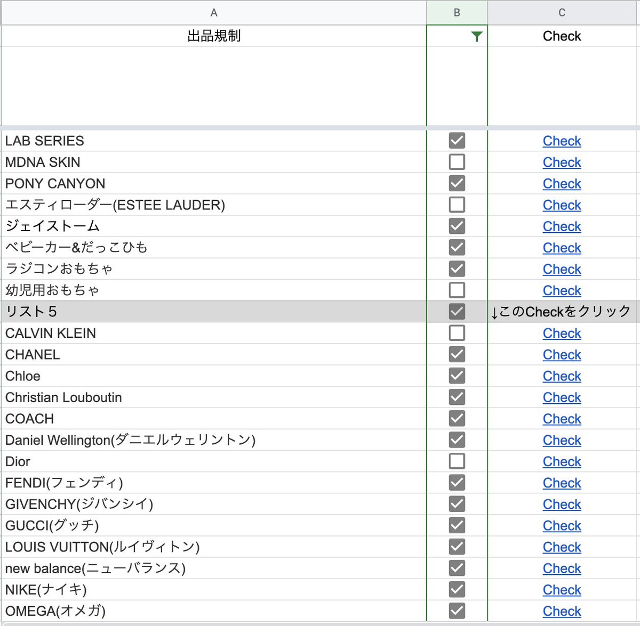Toggle the checkbox for エスティローダー(ESTEE LAUDER)

pos(457,205)
